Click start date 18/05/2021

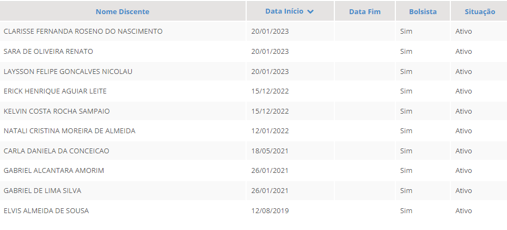pos(270,151)
